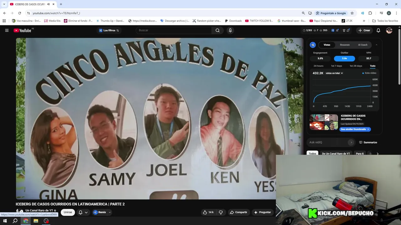401x225 pixels.
Task: Select the 24 hours range
Action: click(318, 66)
